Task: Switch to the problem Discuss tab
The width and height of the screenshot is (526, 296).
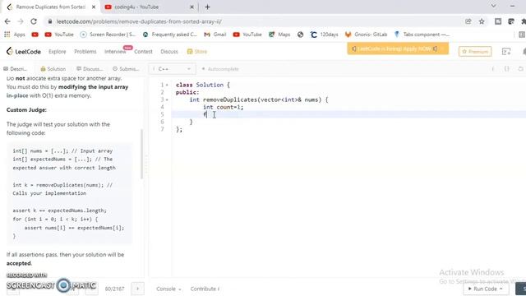Action: coord(90,69)
